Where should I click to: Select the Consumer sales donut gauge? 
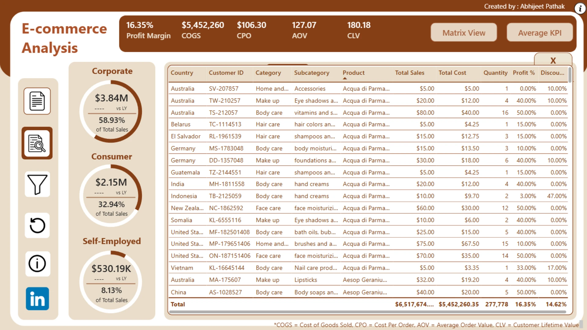(111, 196)
